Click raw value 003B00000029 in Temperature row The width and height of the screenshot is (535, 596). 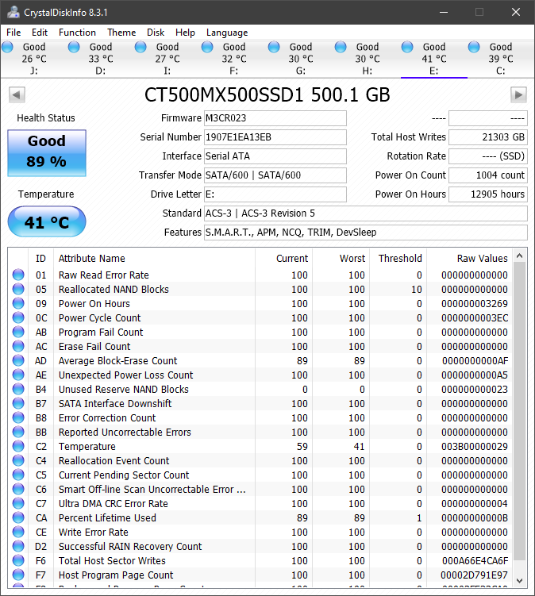474,447
